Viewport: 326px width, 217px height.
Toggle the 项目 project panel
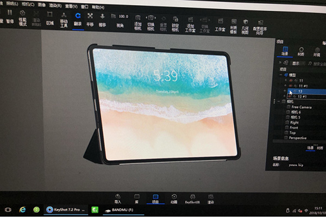[155, 199]
